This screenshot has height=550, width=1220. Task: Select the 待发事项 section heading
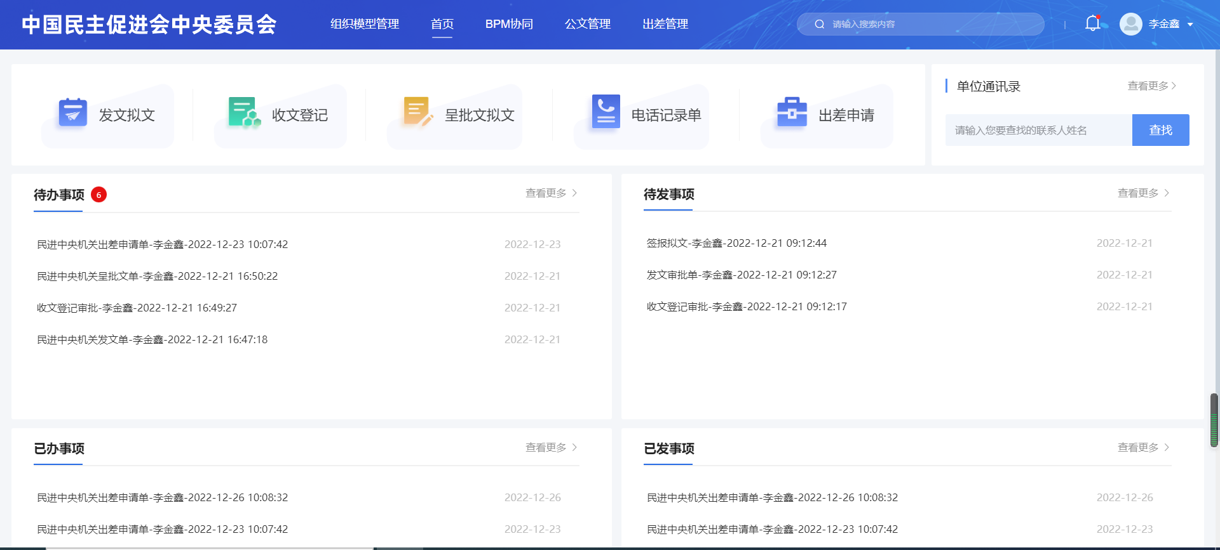click(669, 194)
